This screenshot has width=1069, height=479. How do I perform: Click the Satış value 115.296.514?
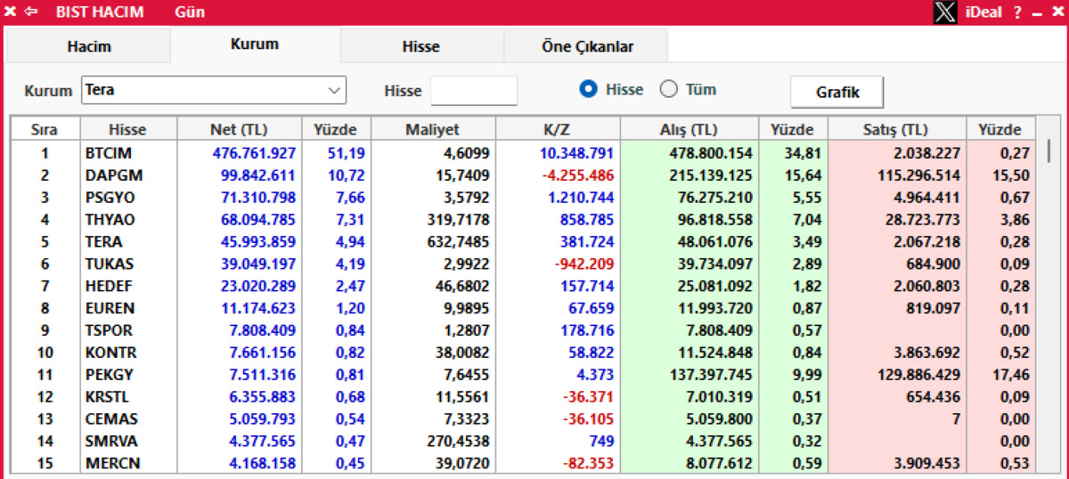coord(919,175)
